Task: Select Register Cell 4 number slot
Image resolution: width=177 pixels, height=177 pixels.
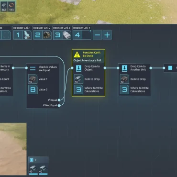Action: coord(77,35)
